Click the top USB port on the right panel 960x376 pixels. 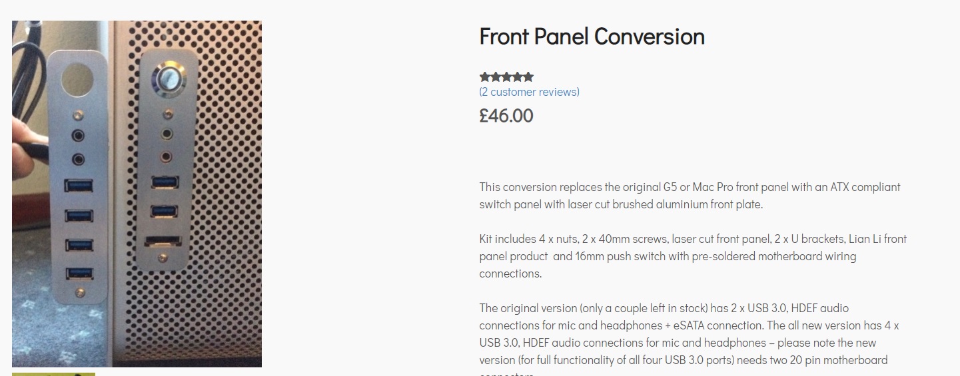(164, 182)
